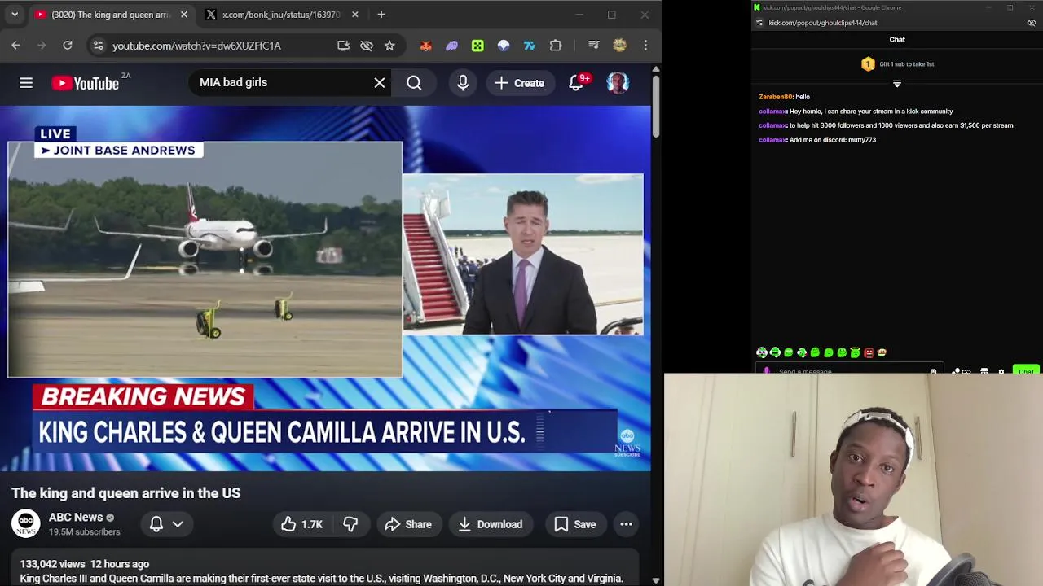Image resolution: width=1043 pixels, height=586 pixels.
Task: Run search with the magnifier button
Action: (414, 82)
